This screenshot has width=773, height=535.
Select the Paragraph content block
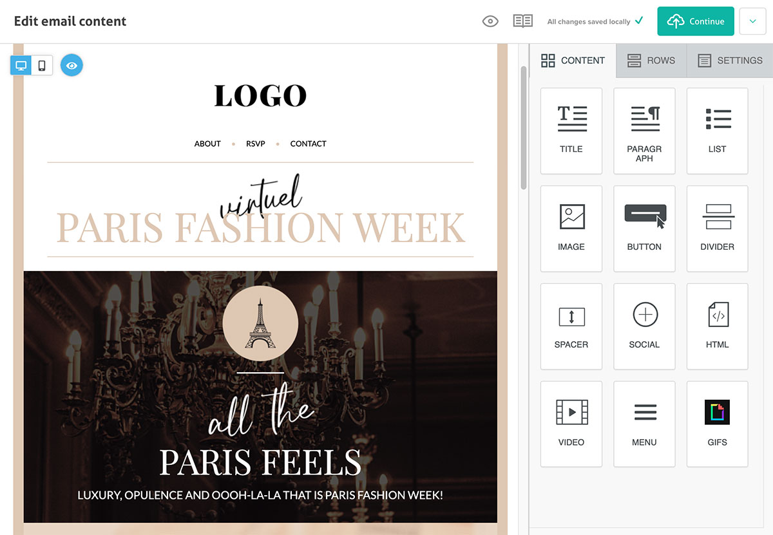click(x=644, y=131)
